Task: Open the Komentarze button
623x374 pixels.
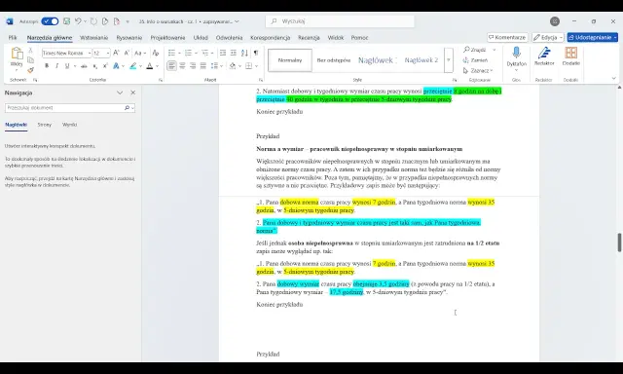Action: point(507,37)
